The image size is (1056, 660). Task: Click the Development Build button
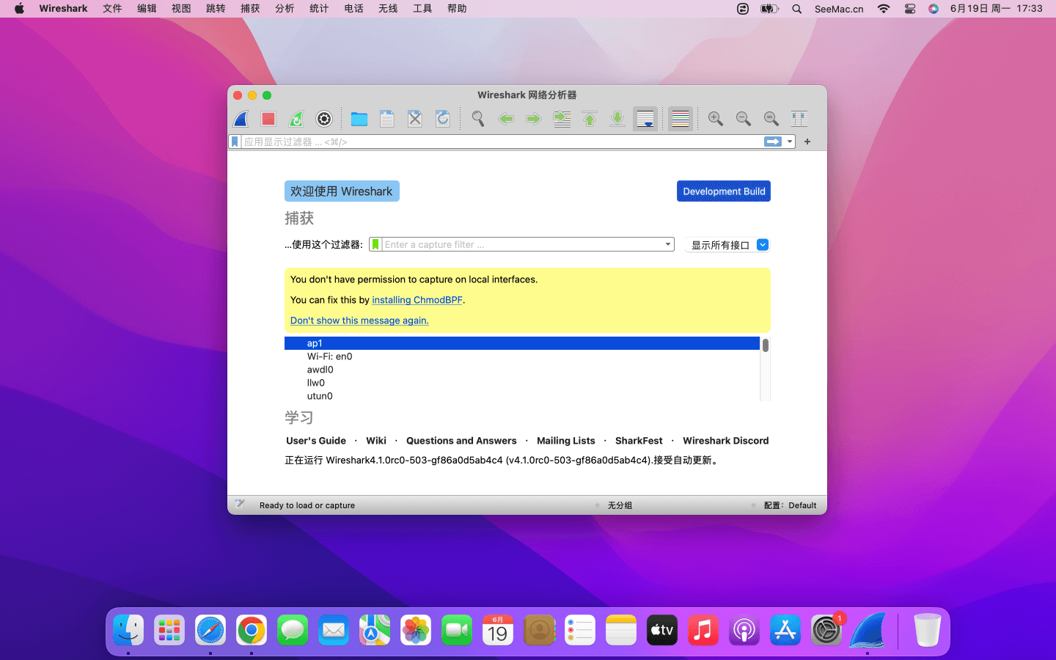[x=724, y=191]
